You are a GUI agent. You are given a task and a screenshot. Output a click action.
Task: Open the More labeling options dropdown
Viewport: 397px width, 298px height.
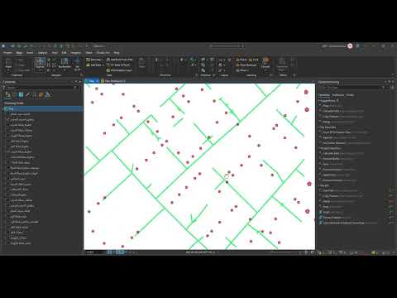[242, 70]
